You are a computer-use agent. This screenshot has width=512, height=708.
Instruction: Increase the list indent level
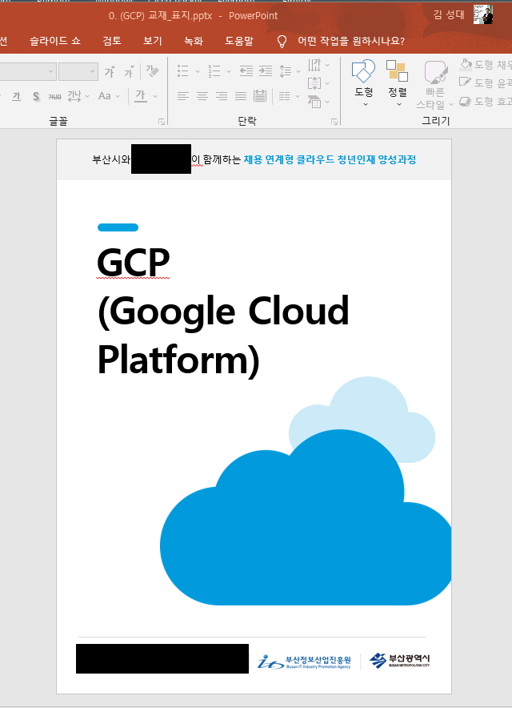266,71
